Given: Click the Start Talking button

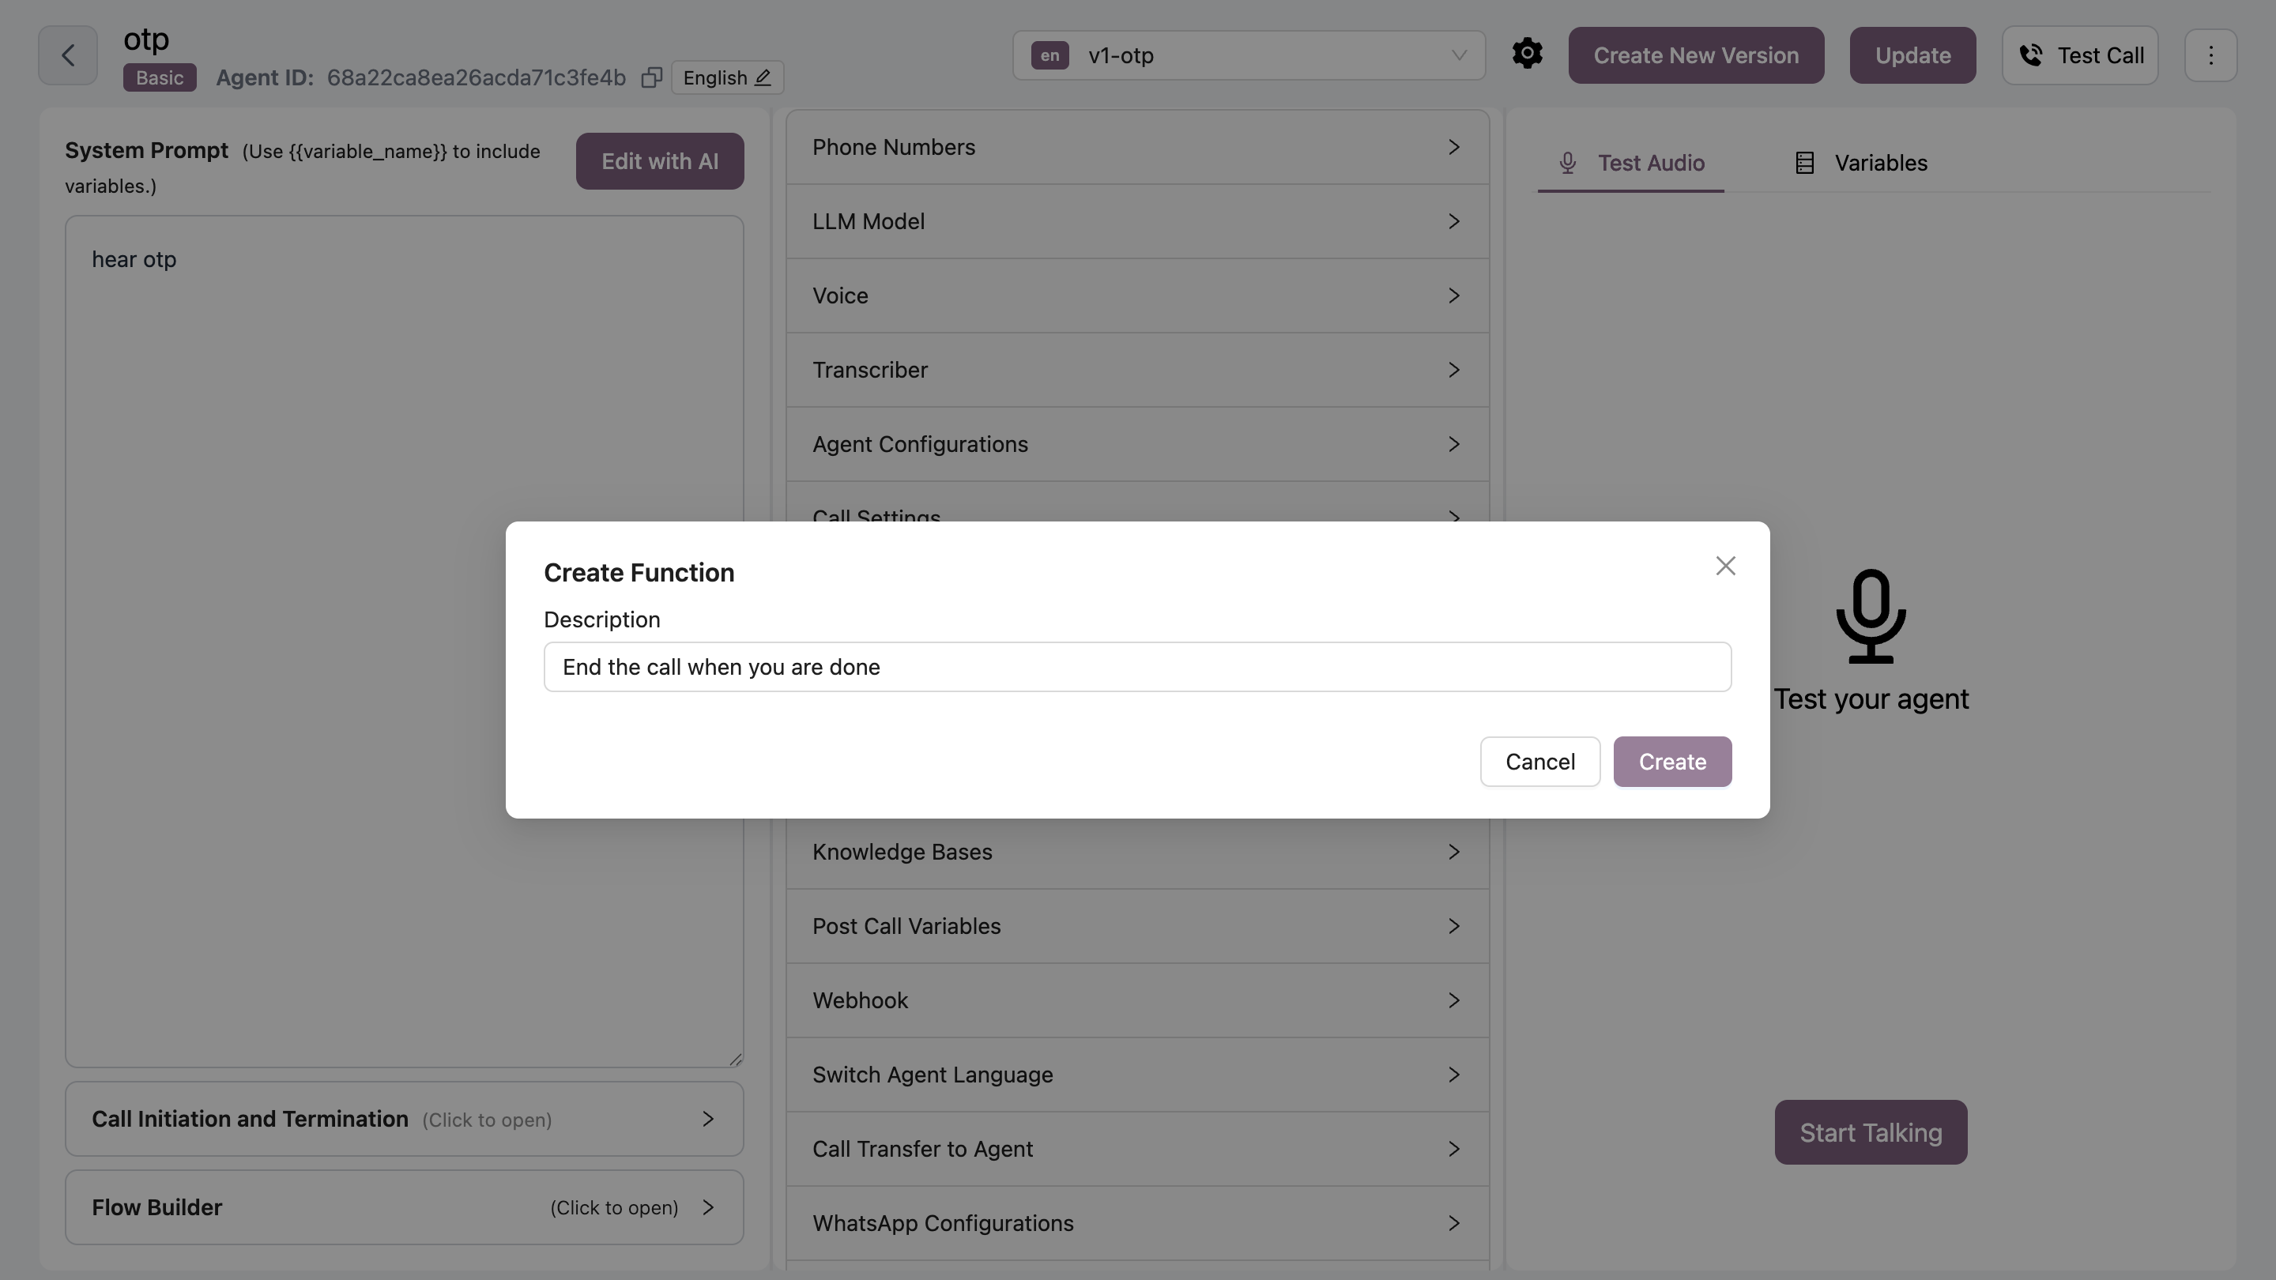Looking at the screenshot, I should (x=1871, y=1132).
